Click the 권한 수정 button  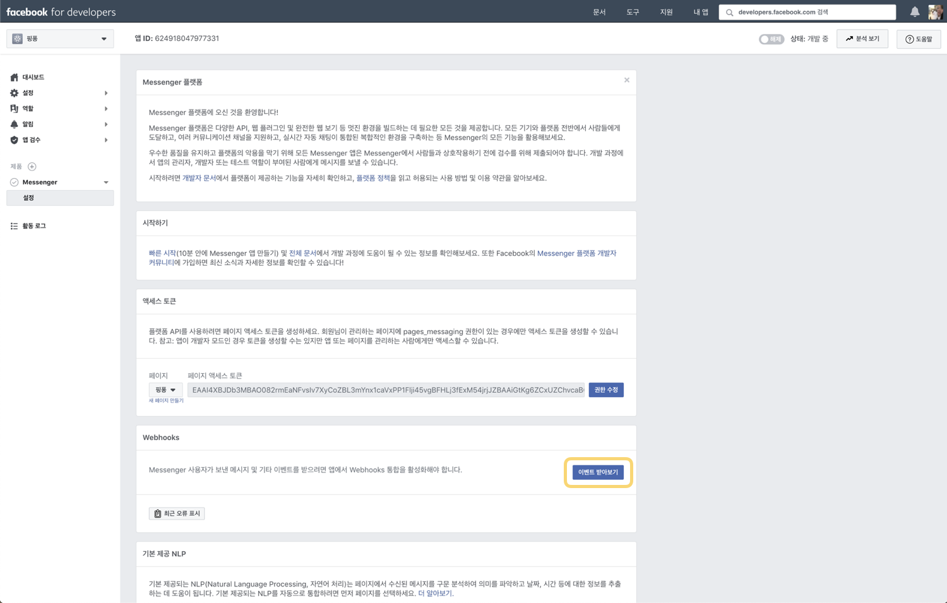pyautogui.click(x=606, y=390)
